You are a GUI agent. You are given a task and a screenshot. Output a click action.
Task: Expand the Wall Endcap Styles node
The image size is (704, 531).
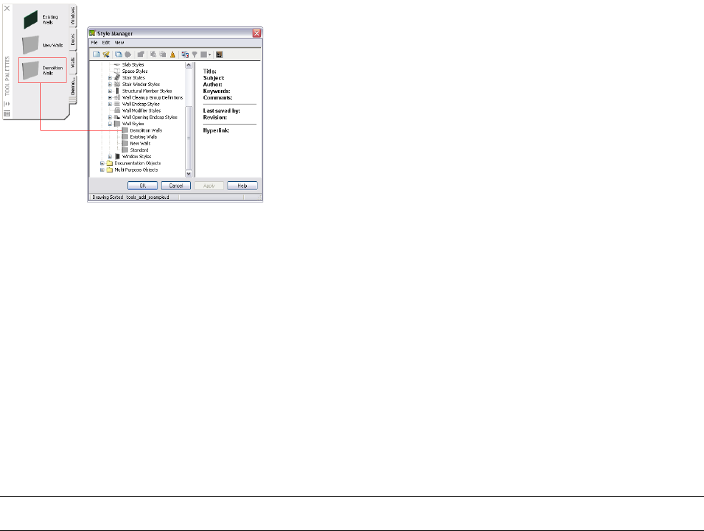point(109,104)
